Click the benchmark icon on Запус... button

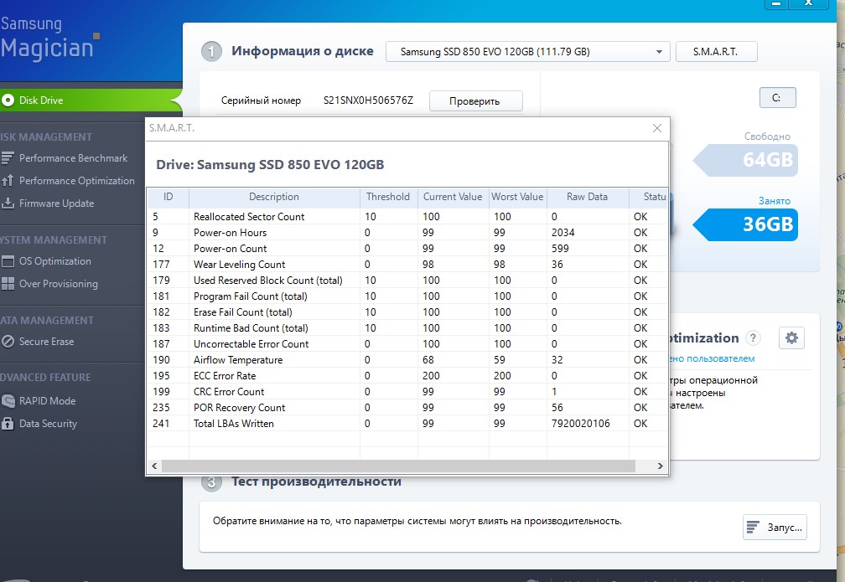(754, 527)
